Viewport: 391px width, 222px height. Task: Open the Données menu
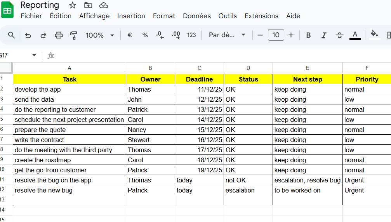197,16
